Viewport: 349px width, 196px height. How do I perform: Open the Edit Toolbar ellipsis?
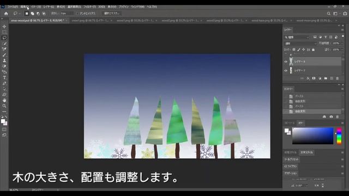click(x=4, y=112)
